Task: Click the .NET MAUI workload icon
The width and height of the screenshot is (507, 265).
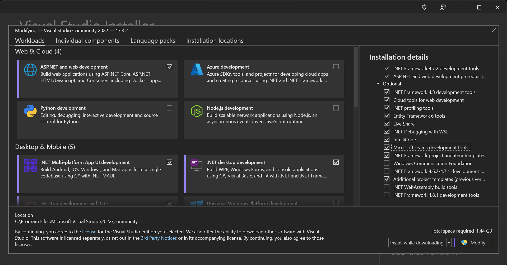Action: click(x=30, y=165)
